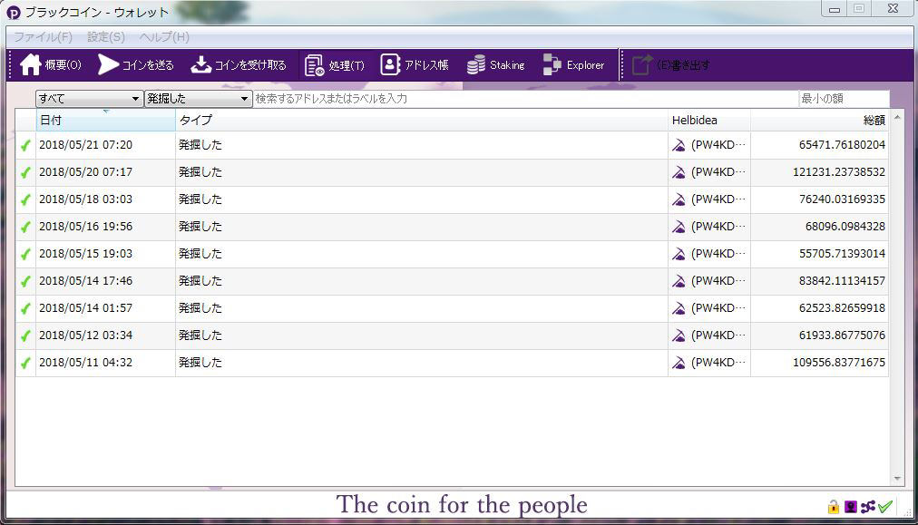The height and width of the screenshot is (525, 918).
Task: Click confirmed checkmark for 2018/05/18 03:03 row
Action: click(25, 199)
